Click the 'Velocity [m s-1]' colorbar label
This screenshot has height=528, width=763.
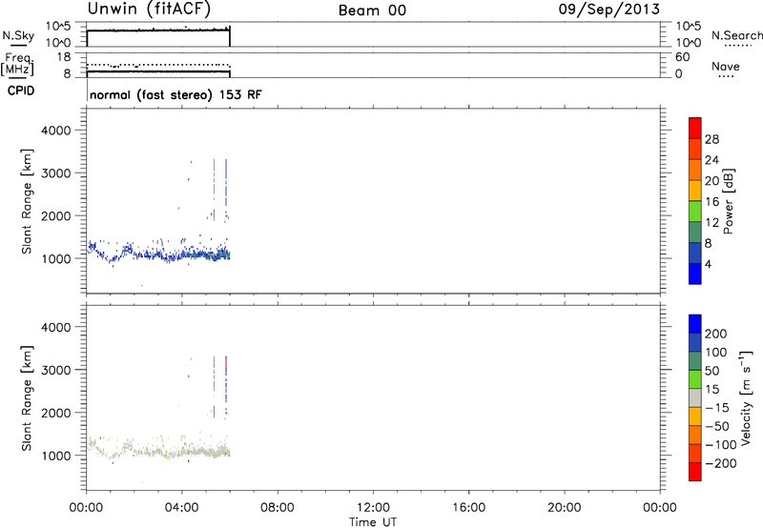pos(746,397)
